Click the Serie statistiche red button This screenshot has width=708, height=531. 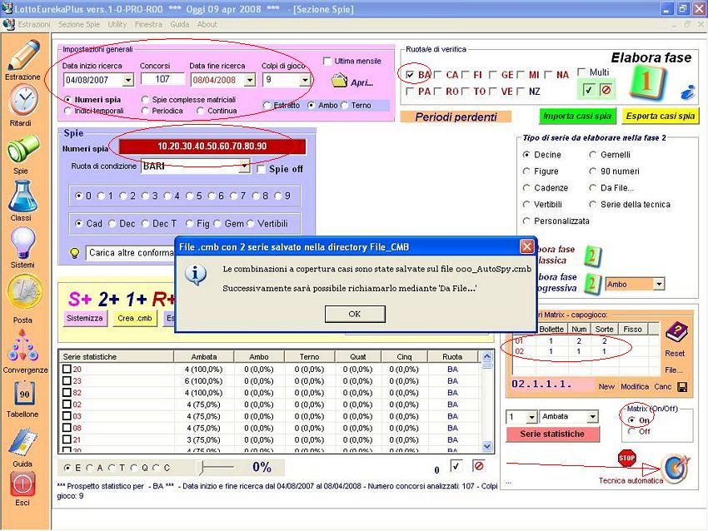[552, 434]
